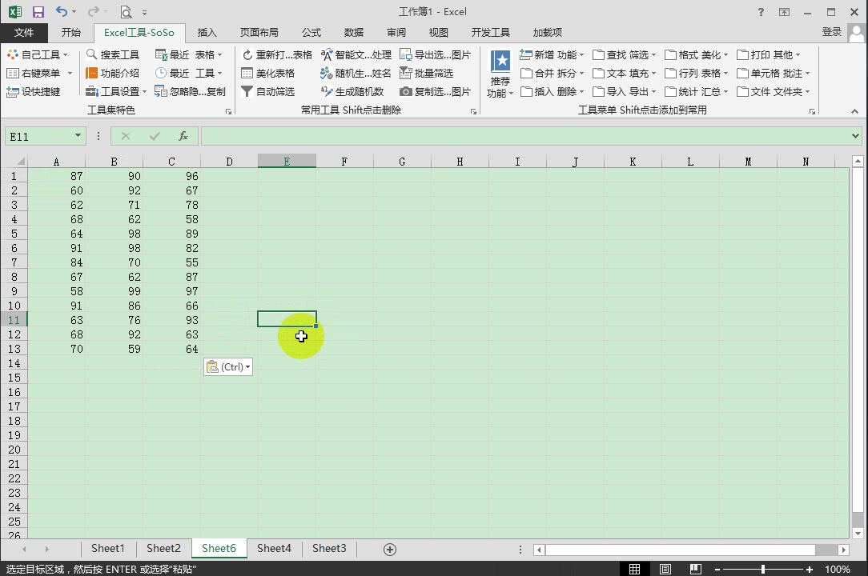Click the 重新打...表格 reopen table icon
Viewport: 868px width, 576px height.
(278, 54)
